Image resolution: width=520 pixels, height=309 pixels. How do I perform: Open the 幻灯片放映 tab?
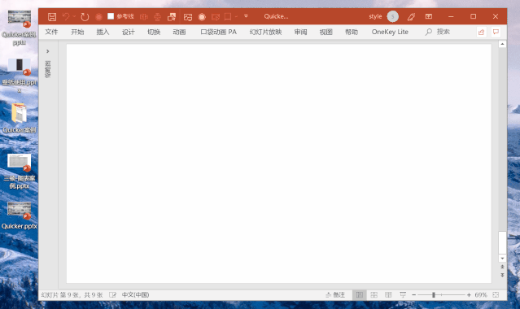click(x=265, y=32)
